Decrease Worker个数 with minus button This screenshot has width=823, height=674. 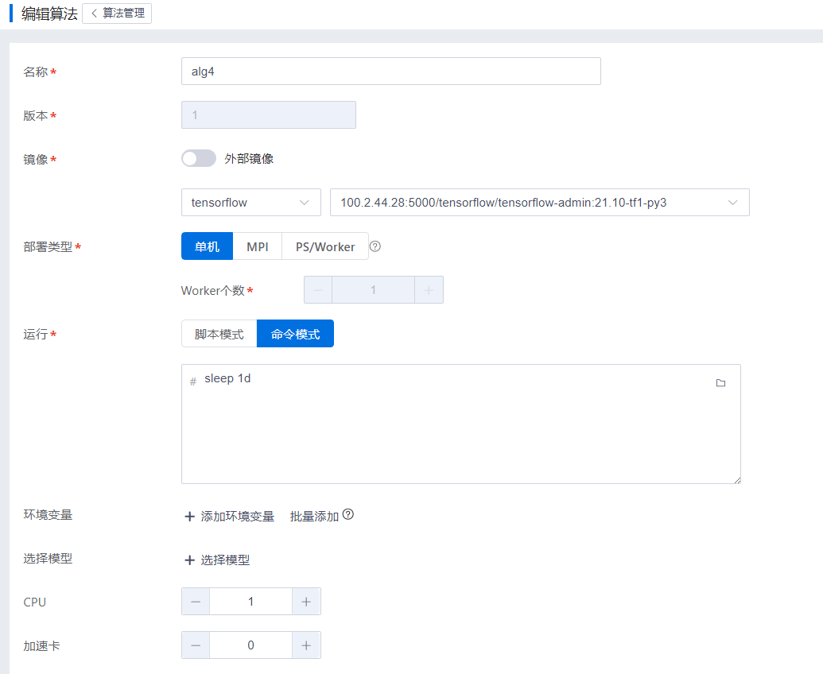click(x=318, y=290)
